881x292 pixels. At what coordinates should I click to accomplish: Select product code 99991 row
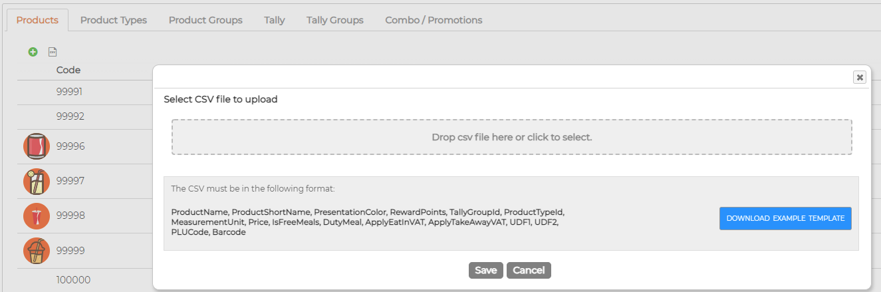pyautogui.click(x=85, y=92)
